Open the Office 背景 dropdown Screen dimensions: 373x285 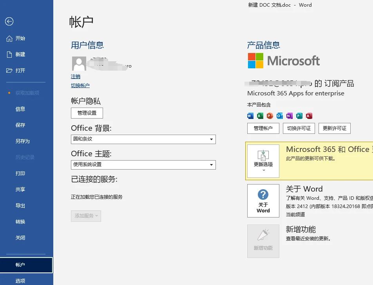click(143, 139)
